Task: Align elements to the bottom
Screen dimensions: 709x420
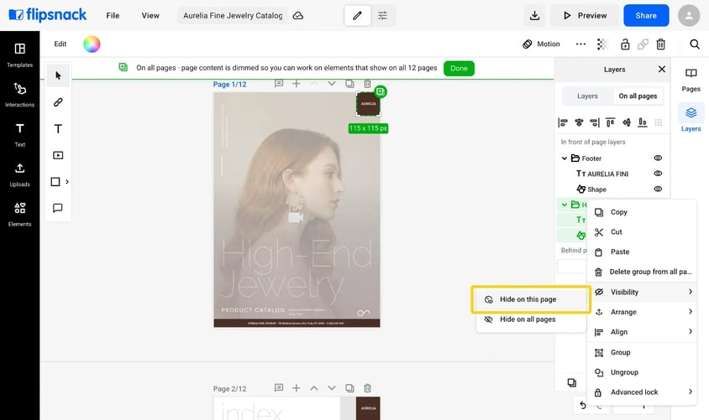Action: point(643,122)
